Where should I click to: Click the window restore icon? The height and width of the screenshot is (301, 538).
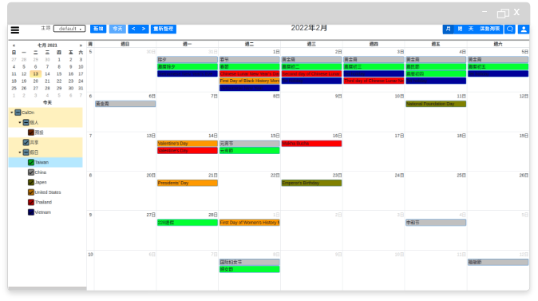[503, 14]
